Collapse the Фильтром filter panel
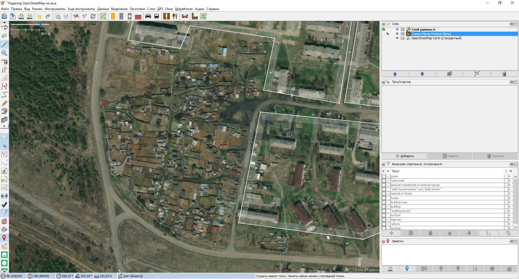 point(384,164)
